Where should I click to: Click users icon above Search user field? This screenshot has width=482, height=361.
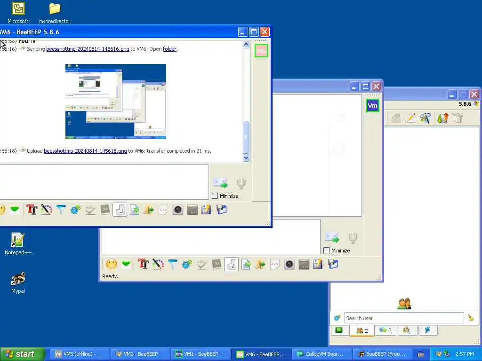[404, 303]
